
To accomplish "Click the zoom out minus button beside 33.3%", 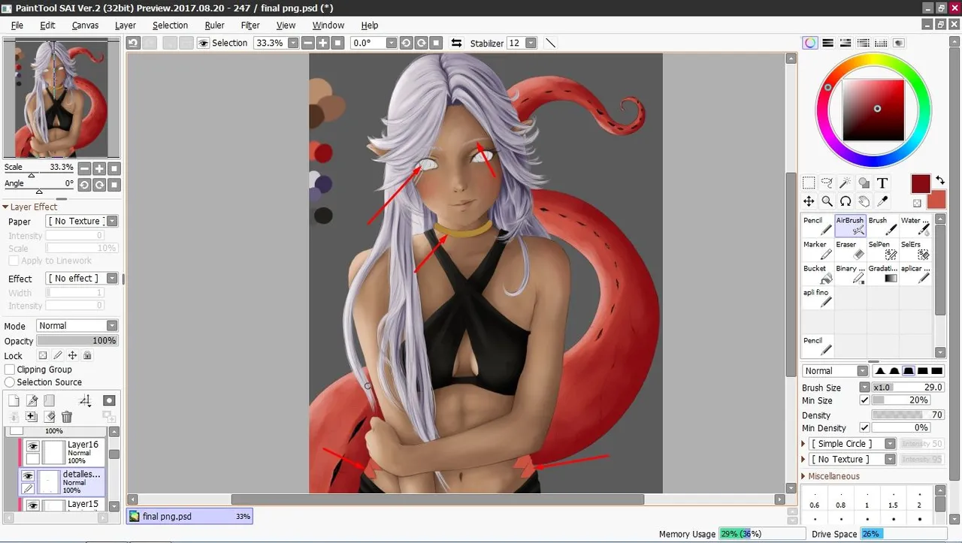I will 307,43.
